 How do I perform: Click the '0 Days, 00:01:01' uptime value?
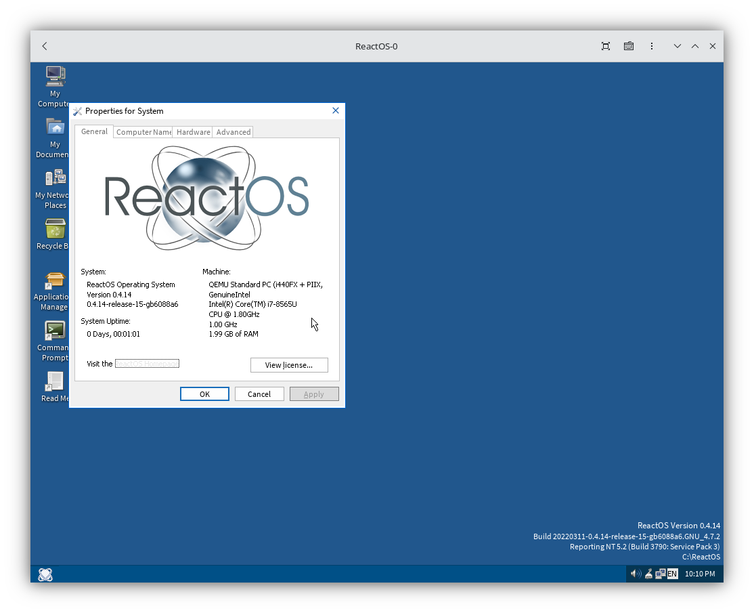(x=114, y=334)
